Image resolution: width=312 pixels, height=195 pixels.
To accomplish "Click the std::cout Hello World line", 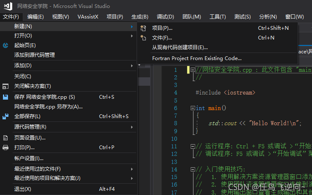I will point(255,124).
